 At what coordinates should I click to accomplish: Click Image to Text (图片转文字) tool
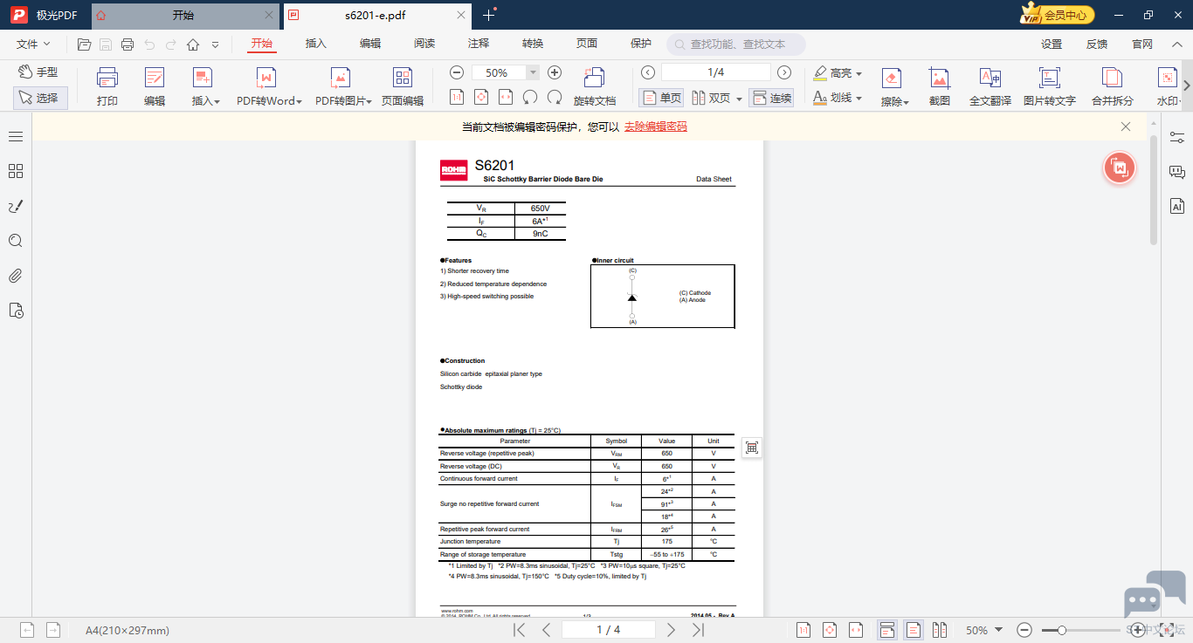pyautogui.click(x=1049, y=87)
